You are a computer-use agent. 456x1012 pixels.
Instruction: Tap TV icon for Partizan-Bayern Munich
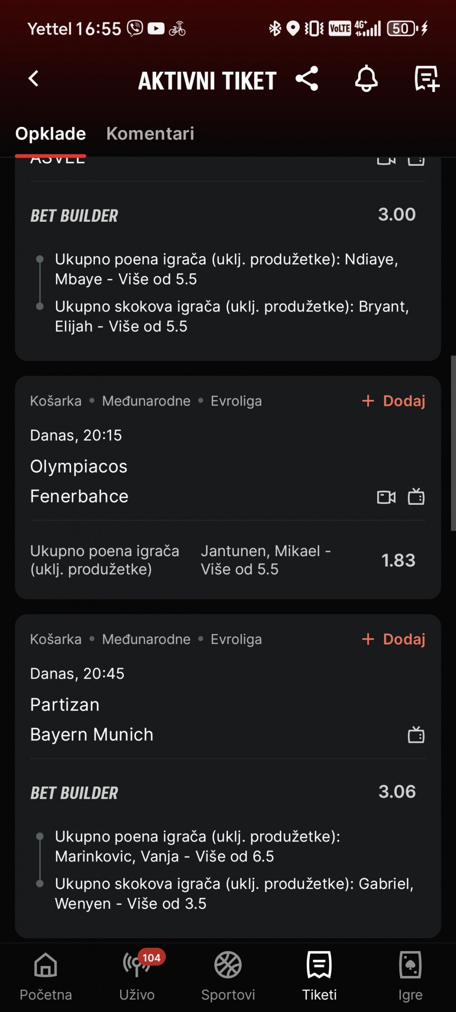[416, 735]
